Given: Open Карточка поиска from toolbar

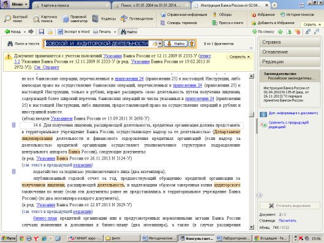Looking at the screenshot, I should tap(45, 18).
